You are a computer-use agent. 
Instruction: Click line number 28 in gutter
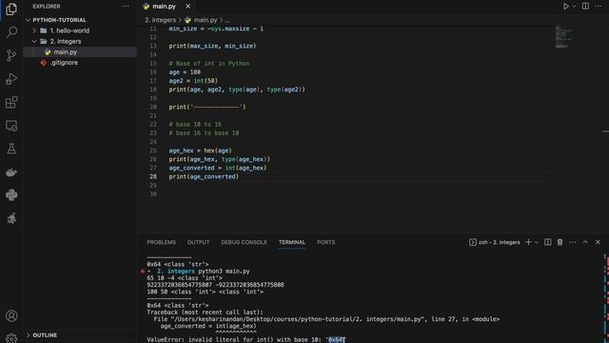tap(153, 176)
